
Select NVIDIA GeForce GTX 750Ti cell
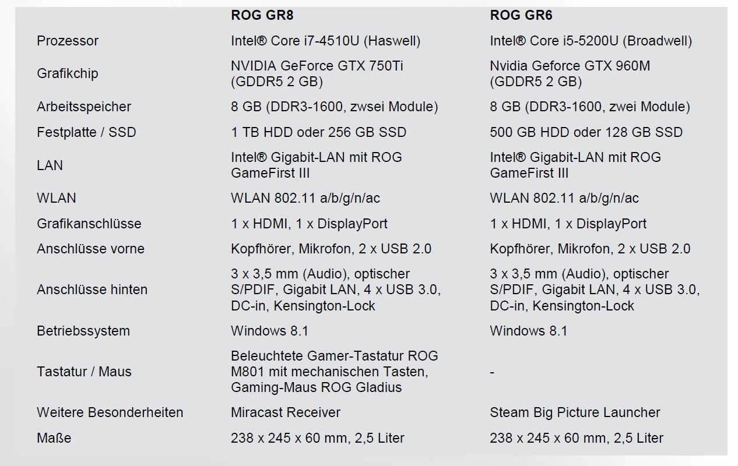[317, 73]
